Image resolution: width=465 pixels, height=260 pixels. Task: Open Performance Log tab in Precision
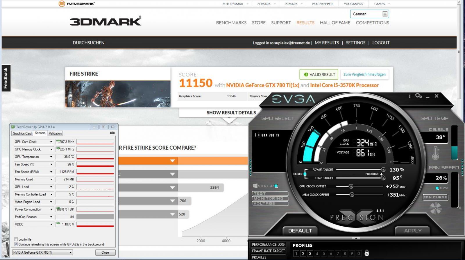coord(268,245)
